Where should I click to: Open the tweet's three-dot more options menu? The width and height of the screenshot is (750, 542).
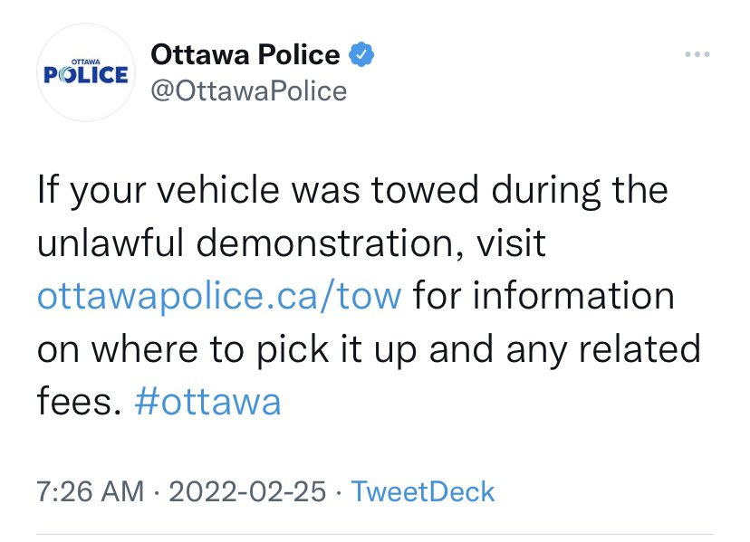697,54
